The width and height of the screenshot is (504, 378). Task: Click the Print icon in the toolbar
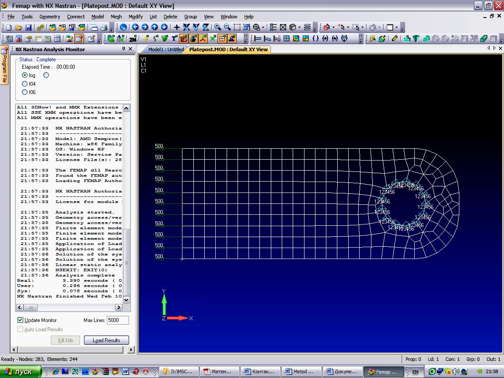pyautogui.click(x=104, y=27)
